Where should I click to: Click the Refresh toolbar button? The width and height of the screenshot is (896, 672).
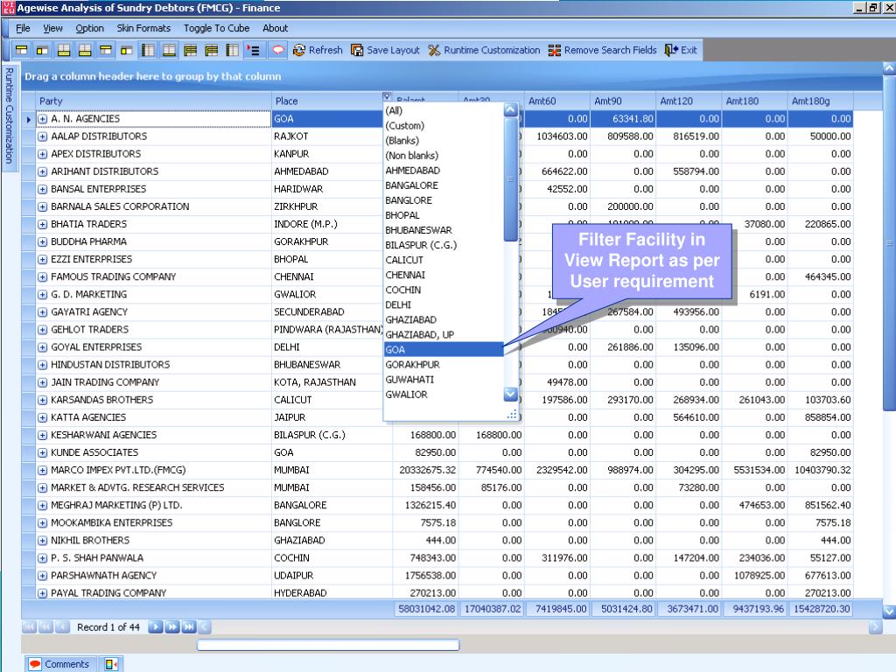[x=318, y=50]
